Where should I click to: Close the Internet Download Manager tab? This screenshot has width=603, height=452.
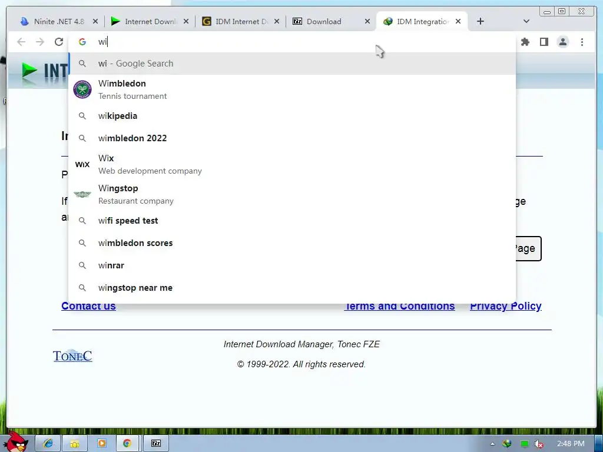click(x=186, y=22)
